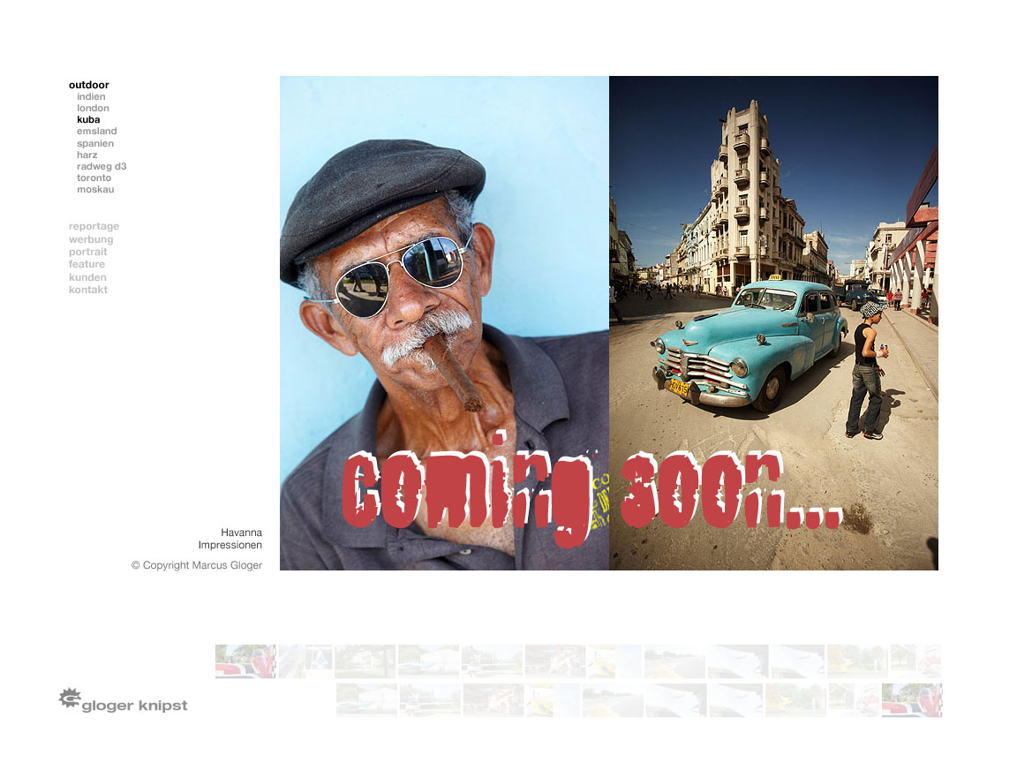Open the moskau gallery

coord(95,189)
